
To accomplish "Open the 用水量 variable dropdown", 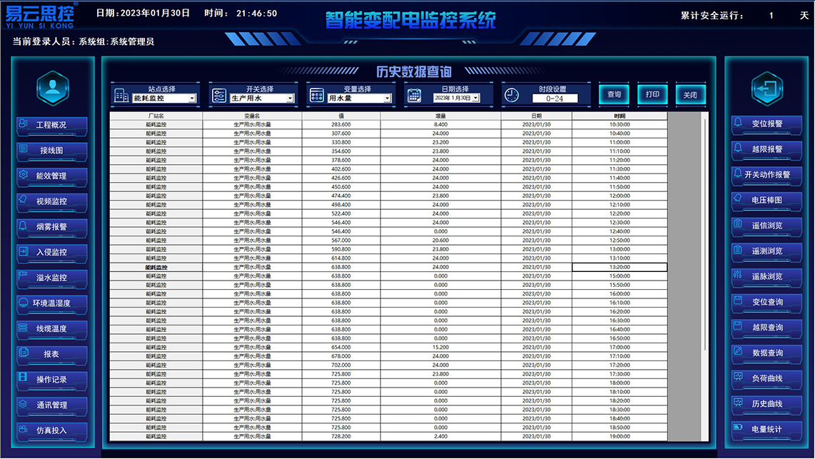I will click(388, 99).
